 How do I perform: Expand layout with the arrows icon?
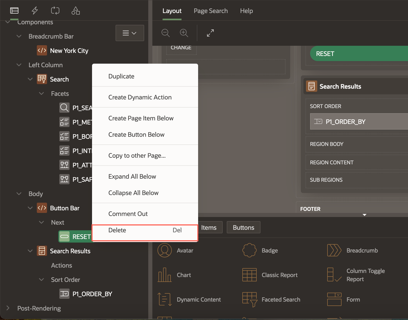[210, 33]
